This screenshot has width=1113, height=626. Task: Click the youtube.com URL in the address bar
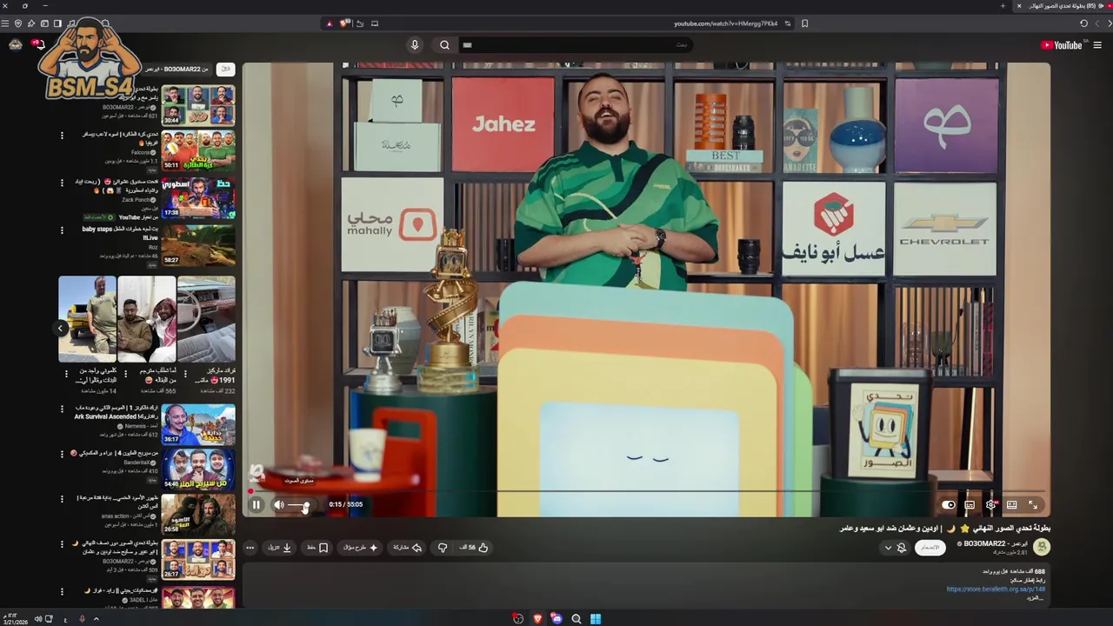[x=726, y=23]
